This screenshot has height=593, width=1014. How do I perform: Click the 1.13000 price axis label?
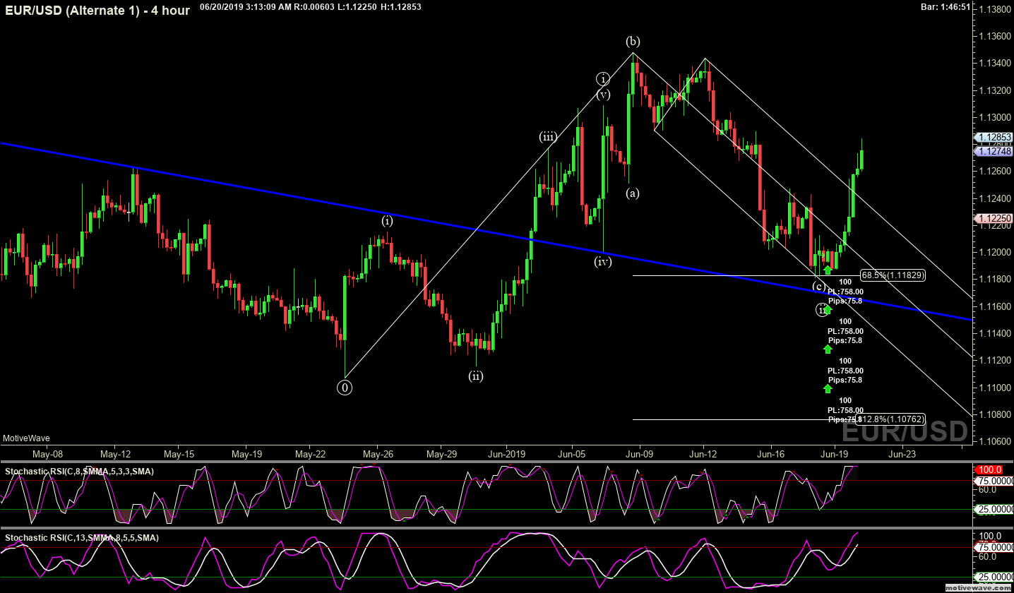996,117
